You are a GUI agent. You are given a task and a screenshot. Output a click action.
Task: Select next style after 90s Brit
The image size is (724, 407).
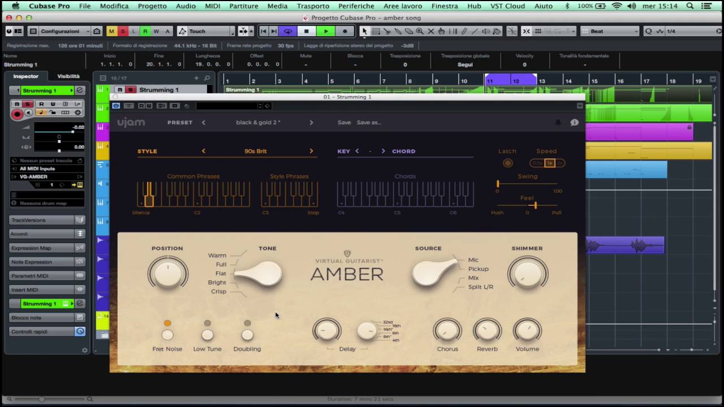pyautogui.click(x=311, y=151)
